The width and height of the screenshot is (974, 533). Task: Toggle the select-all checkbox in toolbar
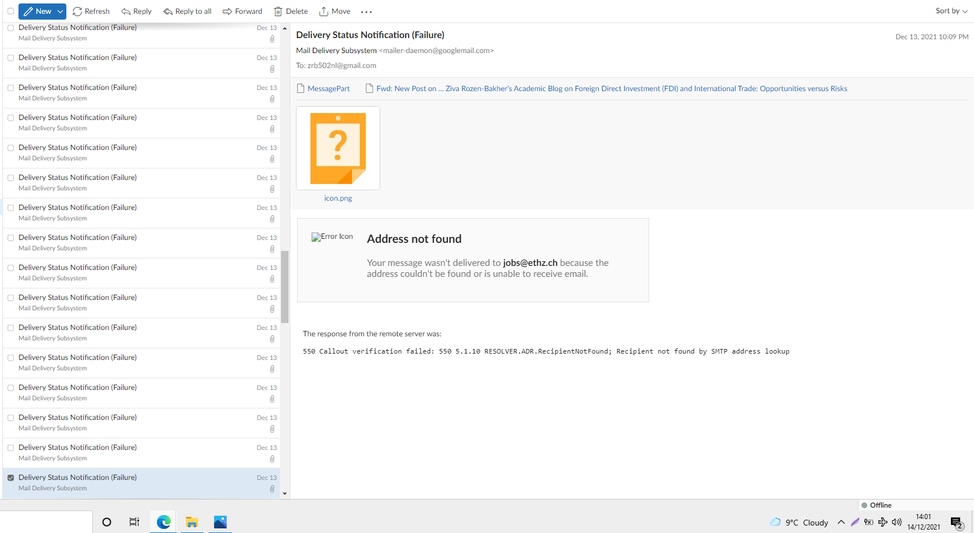[10, 11]
